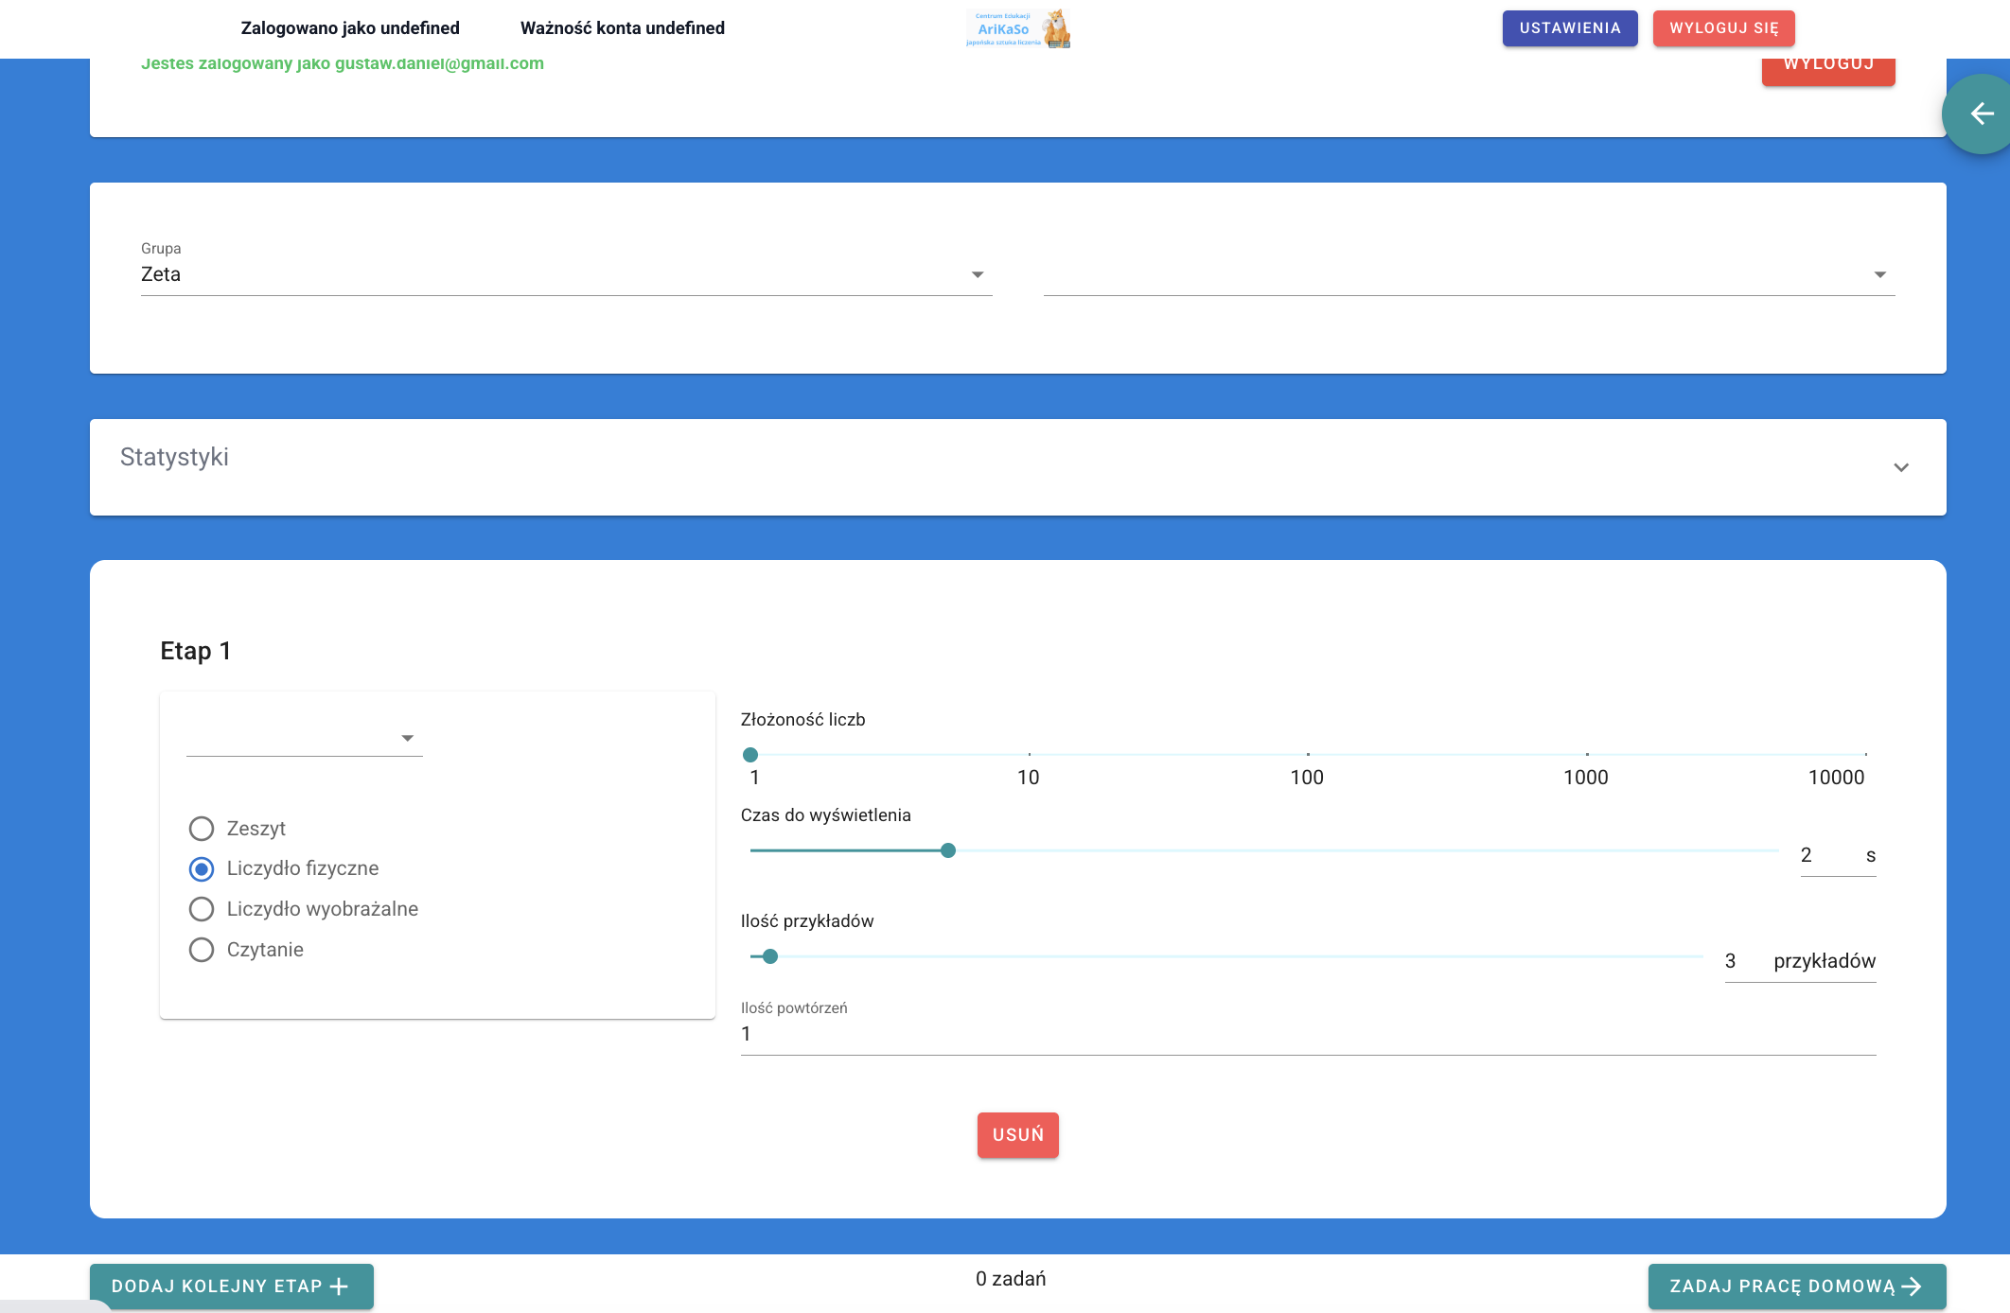Click the Zalogowano jako undefined text
The image size is (2010, 1313).
(x=350, y=28)
